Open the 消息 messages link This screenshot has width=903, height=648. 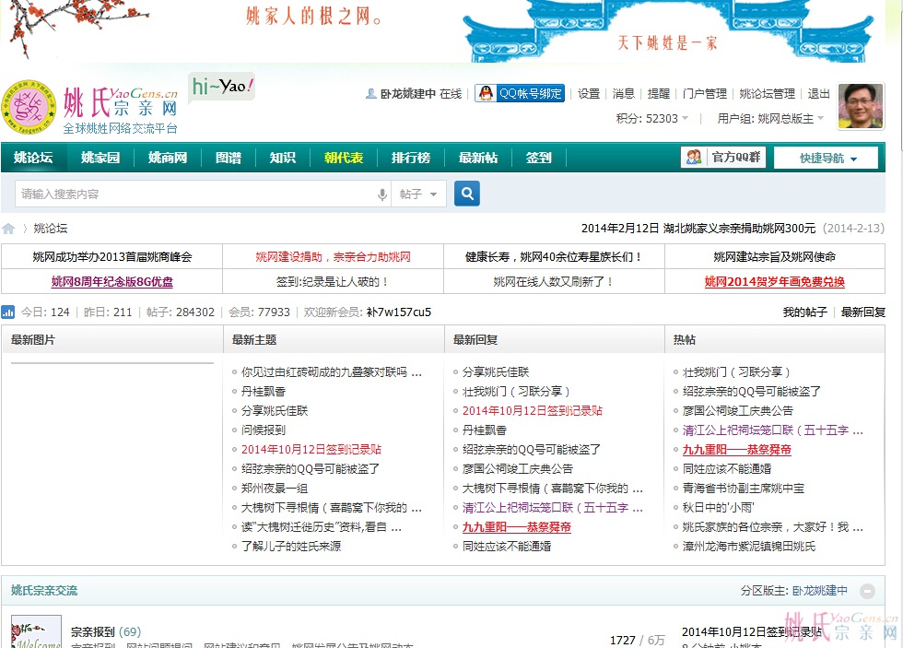[x=623, y=94]
